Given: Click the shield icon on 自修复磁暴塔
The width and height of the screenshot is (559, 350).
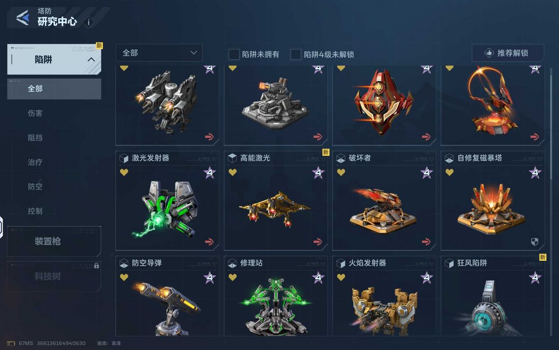Looking at the screenshot, I should point(534,242).
